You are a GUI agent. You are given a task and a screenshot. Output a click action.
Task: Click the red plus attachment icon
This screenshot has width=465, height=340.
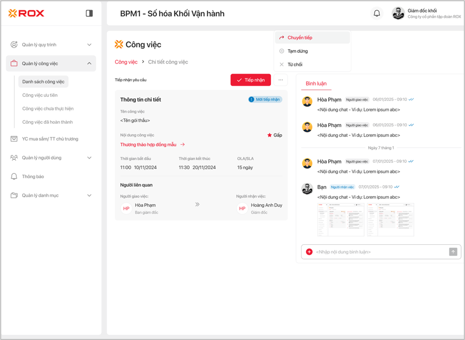pos(309,252)
